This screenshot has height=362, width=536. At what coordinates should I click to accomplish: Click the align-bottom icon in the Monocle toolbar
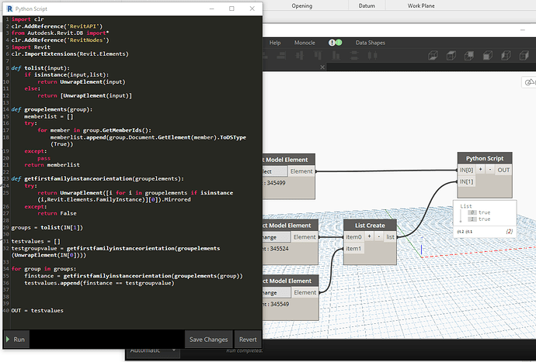pos(336,55)
